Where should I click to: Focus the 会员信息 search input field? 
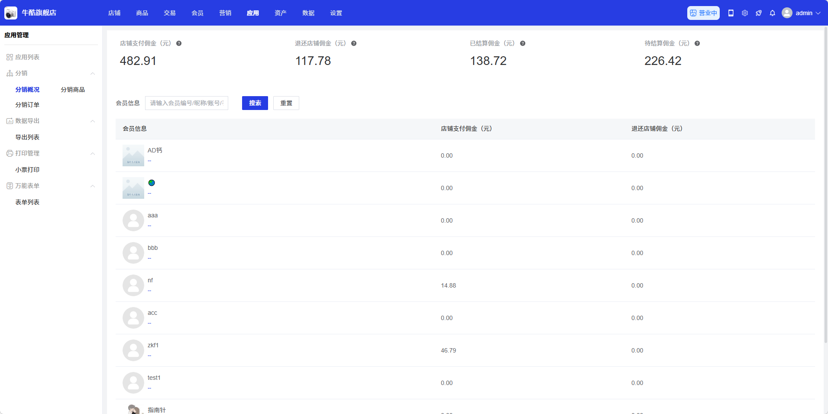(x=186, y=103)
